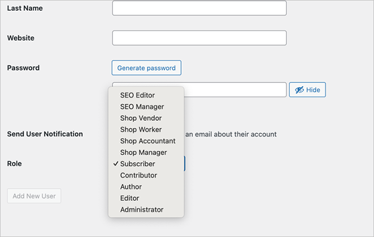Select SEO Editor role option
The image size is (374, 237).
137,95
